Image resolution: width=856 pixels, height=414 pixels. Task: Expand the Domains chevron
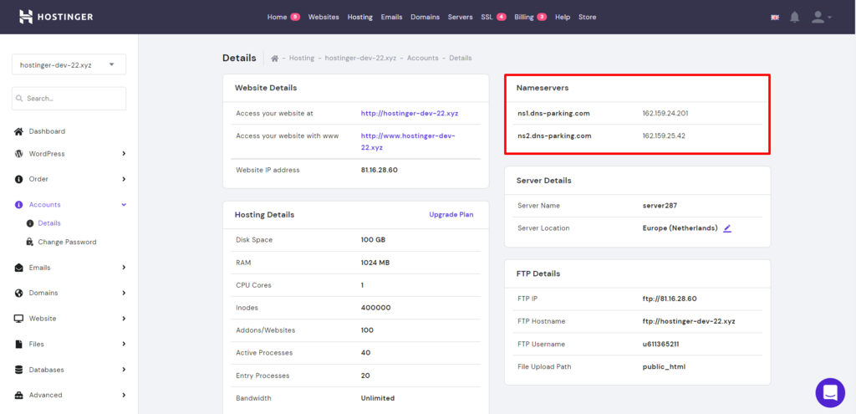click(x=124, y=293)
